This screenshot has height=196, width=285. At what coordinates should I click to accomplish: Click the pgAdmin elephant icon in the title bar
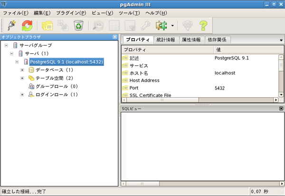(4, 4)
